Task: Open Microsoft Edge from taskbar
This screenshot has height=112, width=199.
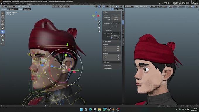Action: (x=90, y=109)
